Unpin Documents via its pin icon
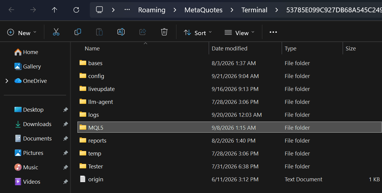 pos(65,138)
